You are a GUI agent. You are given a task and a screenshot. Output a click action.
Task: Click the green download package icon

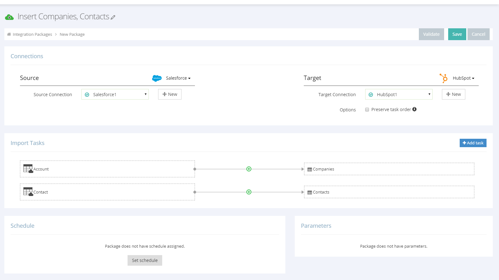pyautogui.click(x=9, y=17)
